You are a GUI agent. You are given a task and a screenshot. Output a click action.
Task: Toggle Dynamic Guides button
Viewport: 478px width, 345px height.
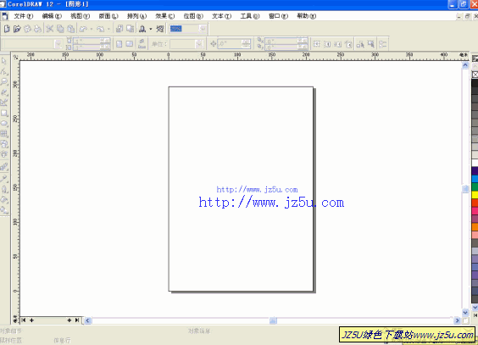point(348,44)
